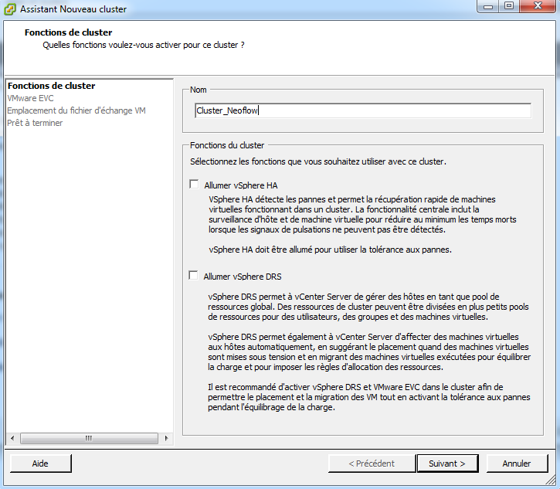Select Fonctions de cluster step in sidebar

tap(52, 86)
